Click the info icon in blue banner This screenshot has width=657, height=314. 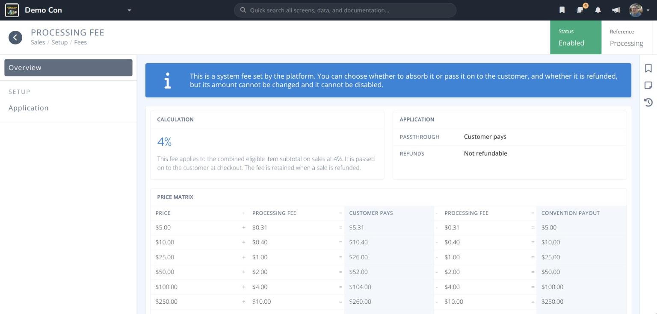[x=168, y=80]
